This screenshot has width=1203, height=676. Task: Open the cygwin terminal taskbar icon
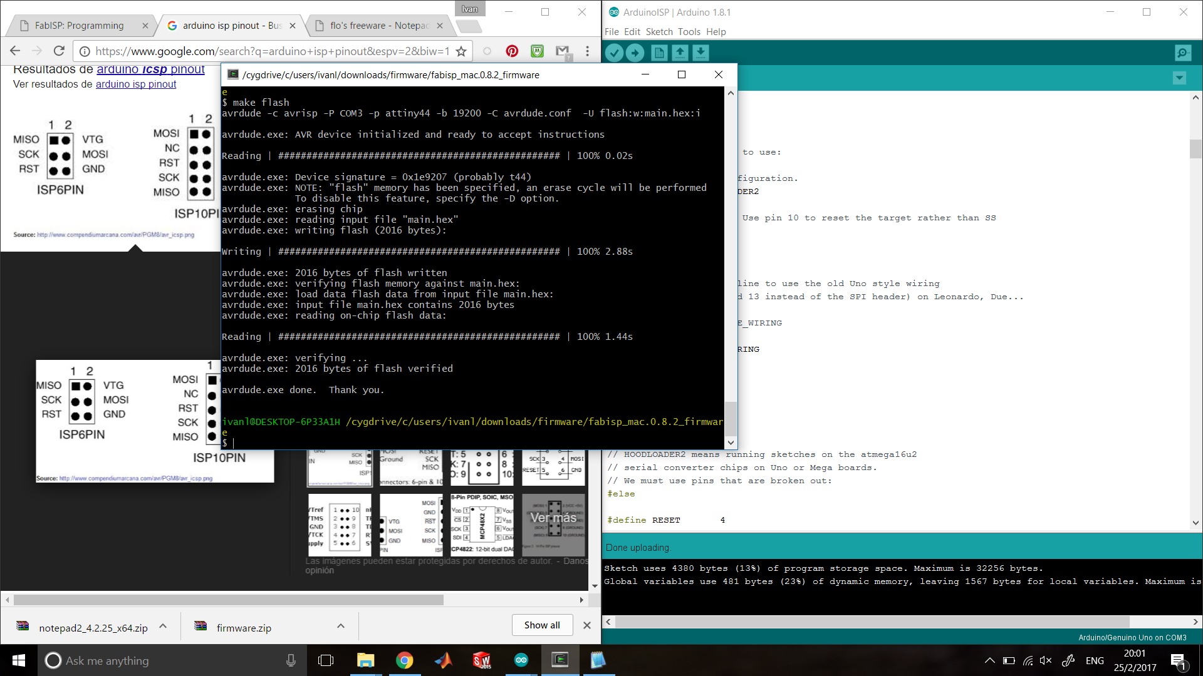pos(560,660)
